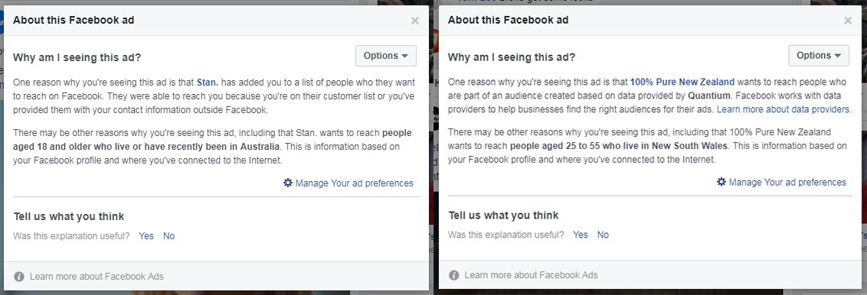Open Manage Your ad preferences in the left dialog
Screen dimensions: 867x295
[x=355, y=183]
